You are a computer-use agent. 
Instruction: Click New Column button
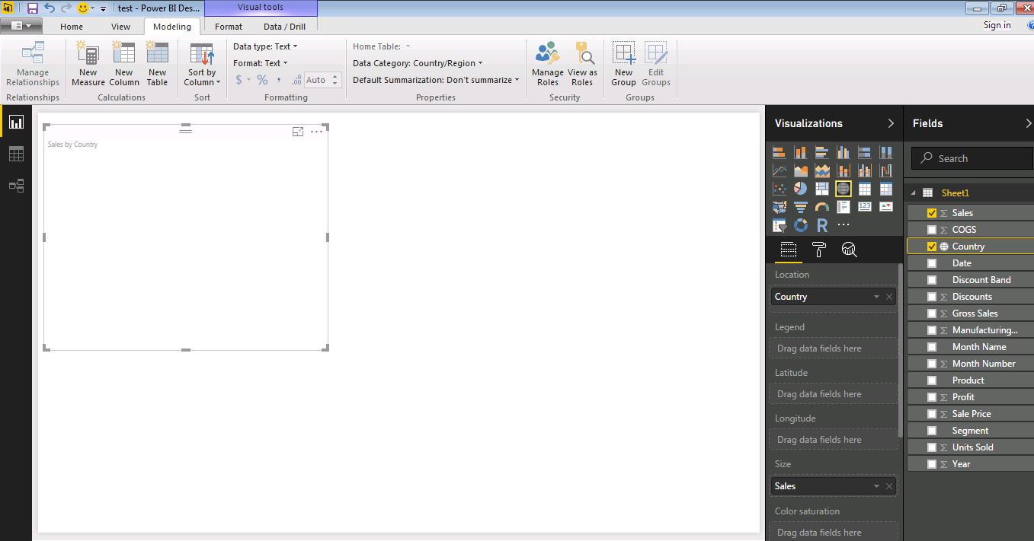point(123,65)
